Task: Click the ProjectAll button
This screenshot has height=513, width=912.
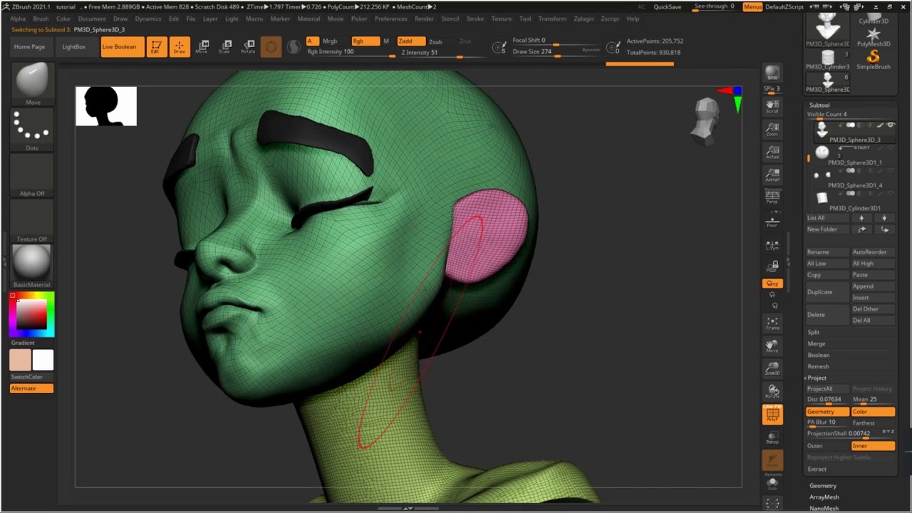Action: tap(827, 389)
